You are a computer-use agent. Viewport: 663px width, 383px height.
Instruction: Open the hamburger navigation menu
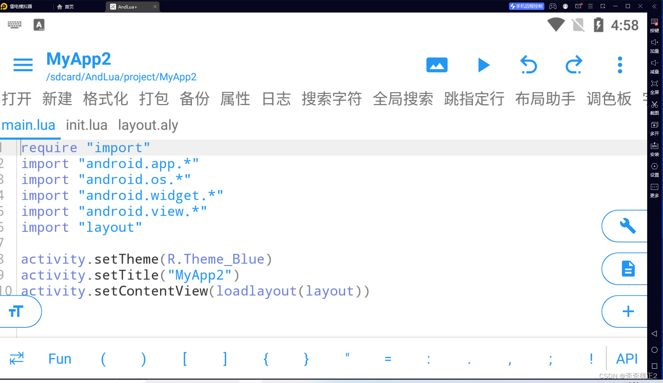pyautogui.click(x=23, y=65)
